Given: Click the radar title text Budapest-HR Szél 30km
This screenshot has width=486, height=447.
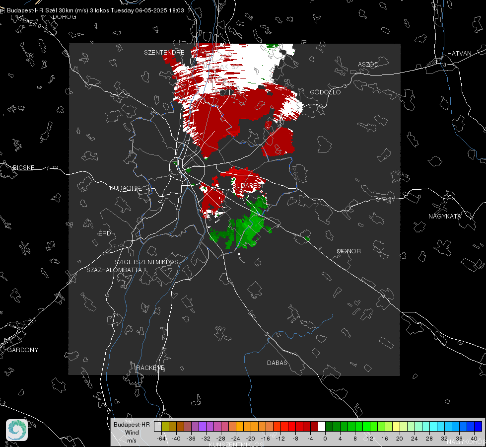Looking at the screenshot, I should (41, 10).
